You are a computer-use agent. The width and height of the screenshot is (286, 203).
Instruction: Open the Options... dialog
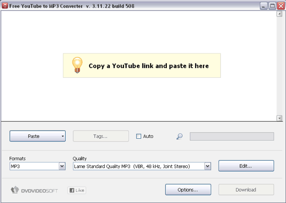click(x=188, y=190)
